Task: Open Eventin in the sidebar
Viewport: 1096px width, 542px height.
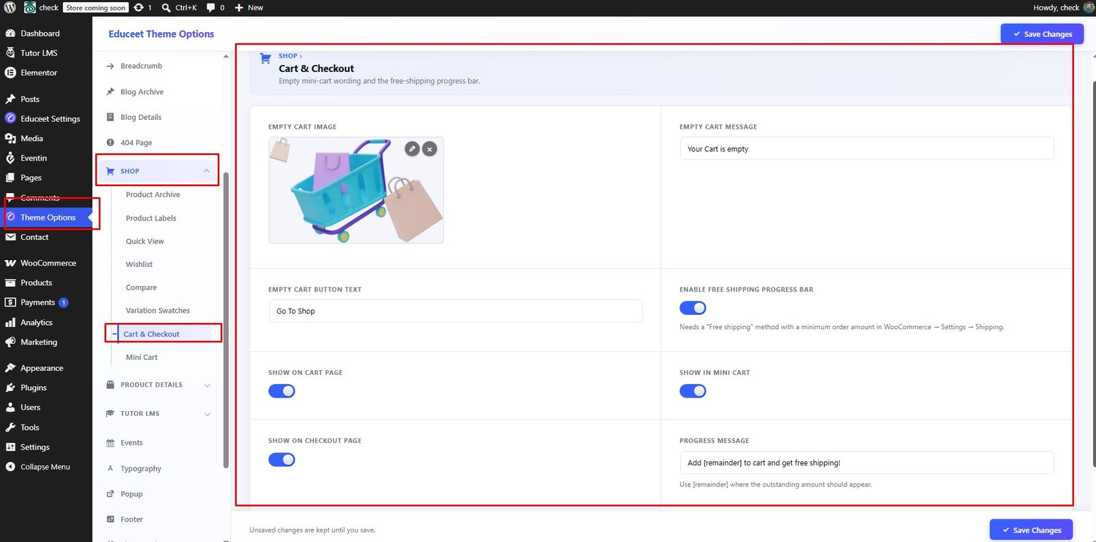Action: click(34, 158)
